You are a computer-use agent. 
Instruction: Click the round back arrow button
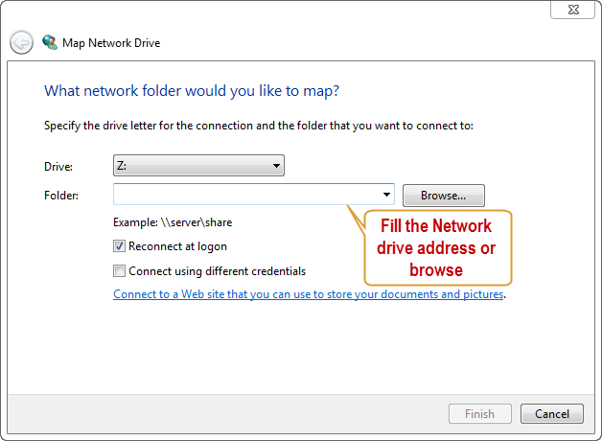(x=21, y=42)
